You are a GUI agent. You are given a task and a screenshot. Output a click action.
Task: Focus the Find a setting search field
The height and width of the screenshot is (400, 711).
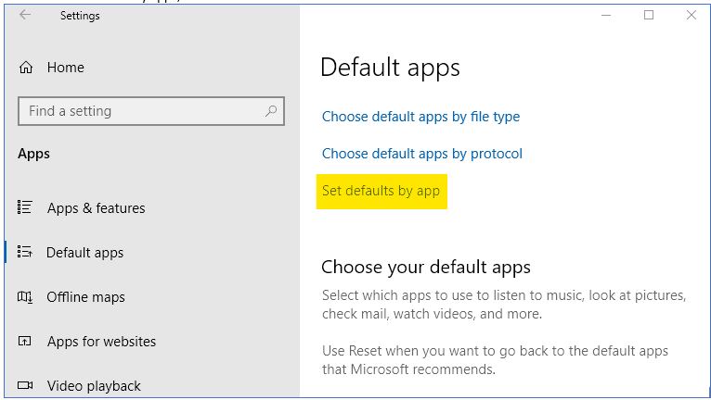(x=139, y=111)
